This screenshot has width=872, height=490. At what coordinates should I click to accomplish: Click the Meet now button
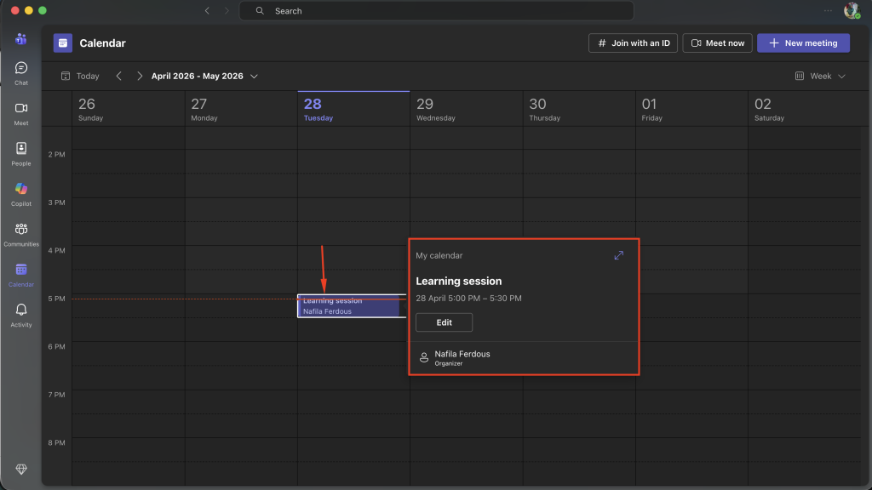[717, 43]
